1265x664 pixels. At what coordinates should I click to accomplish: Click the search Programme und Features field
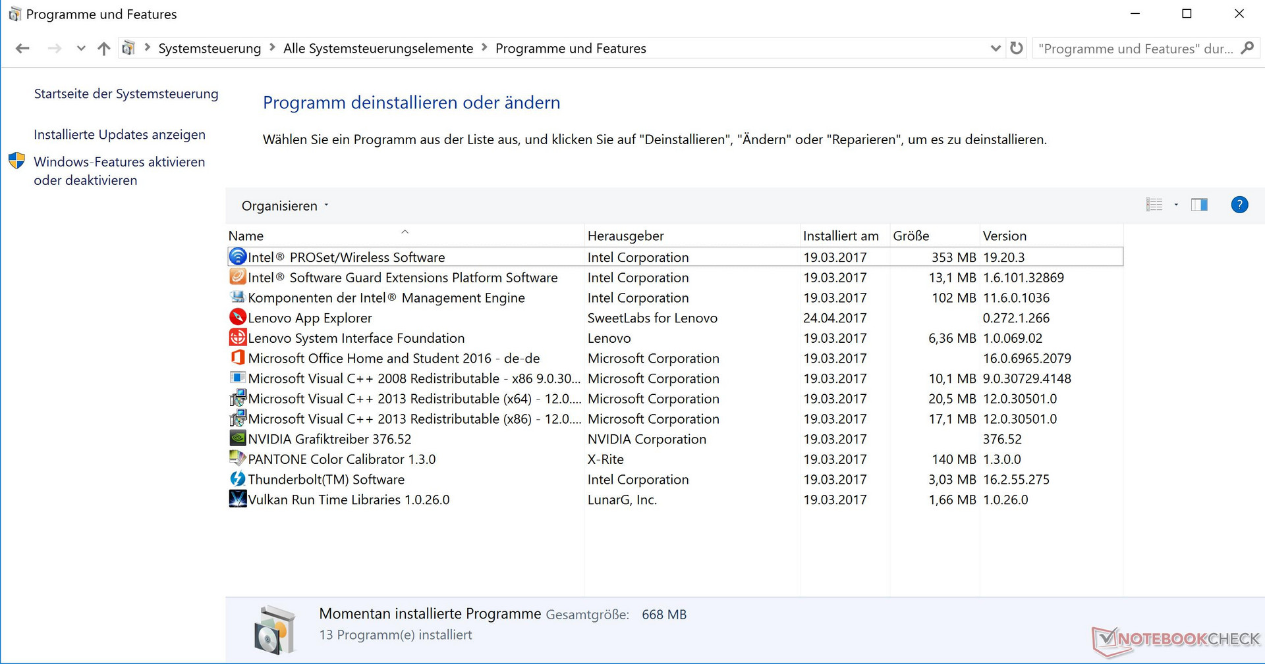tap(1135, 49)
